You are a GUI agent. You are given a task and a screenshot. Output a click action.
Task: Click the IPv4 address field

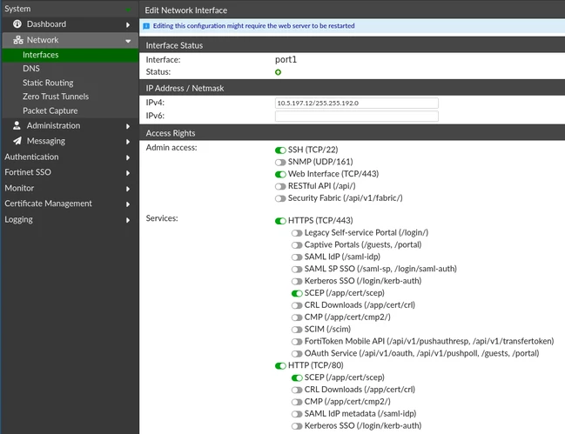pos(357,103)
